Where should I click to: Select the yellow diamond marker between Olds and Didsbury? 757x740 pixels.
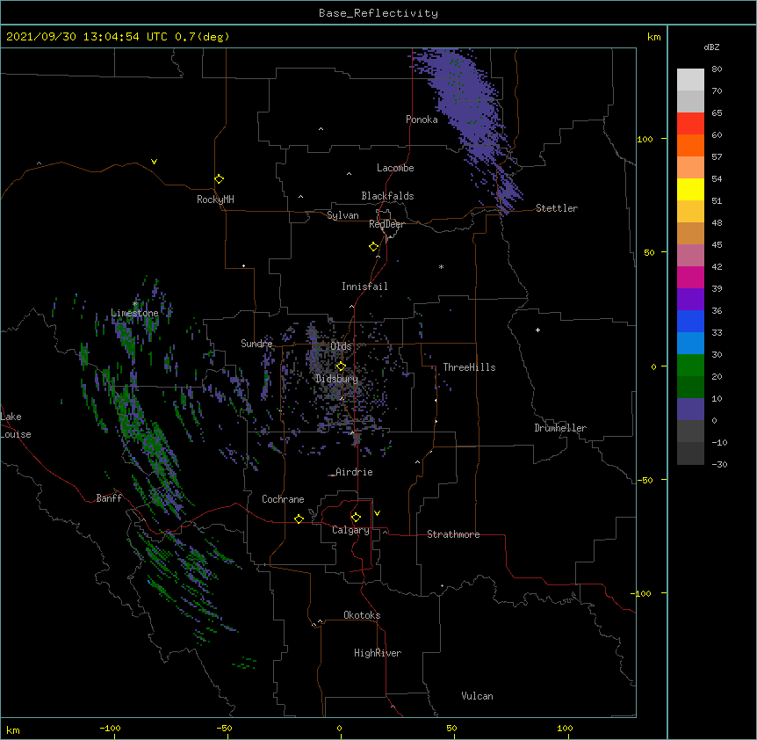tap(341, 366)
